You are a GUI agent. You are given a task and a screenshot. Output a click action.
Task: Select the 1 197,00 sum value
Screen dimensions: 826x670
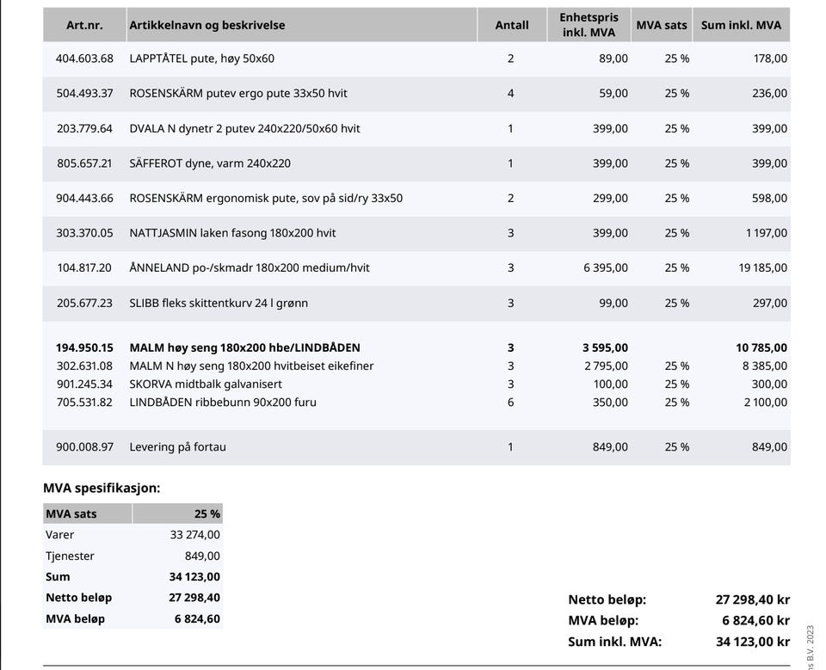click(x=767, y=233)
